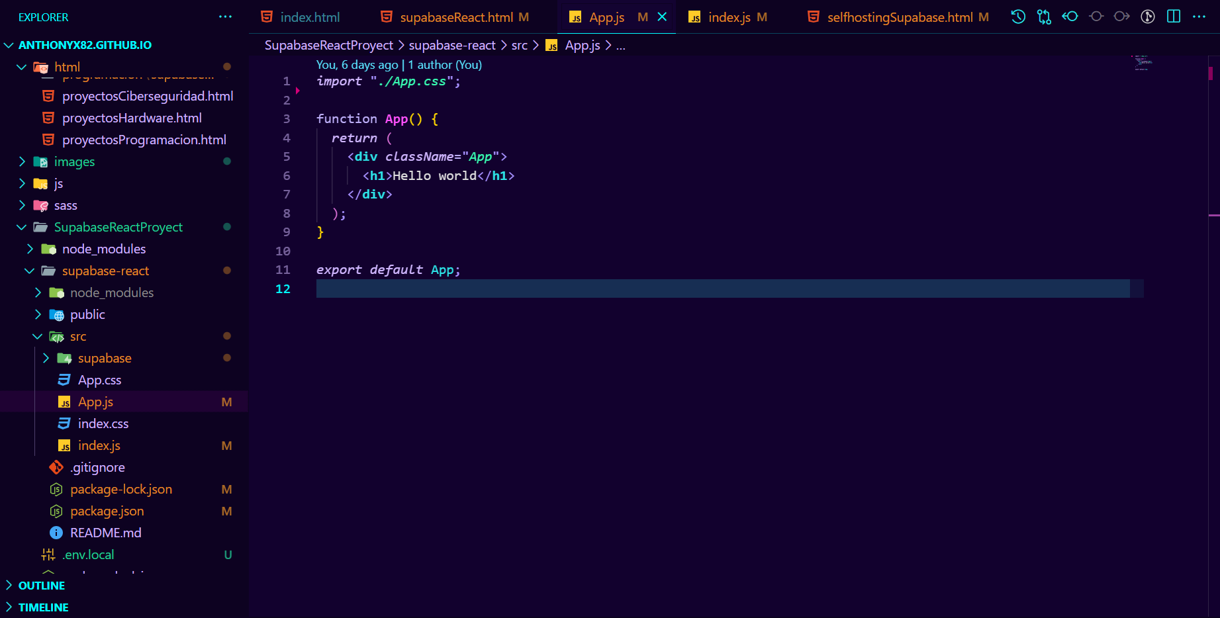
Task: Click the minimap code preview
Action: click(1141, 63)
